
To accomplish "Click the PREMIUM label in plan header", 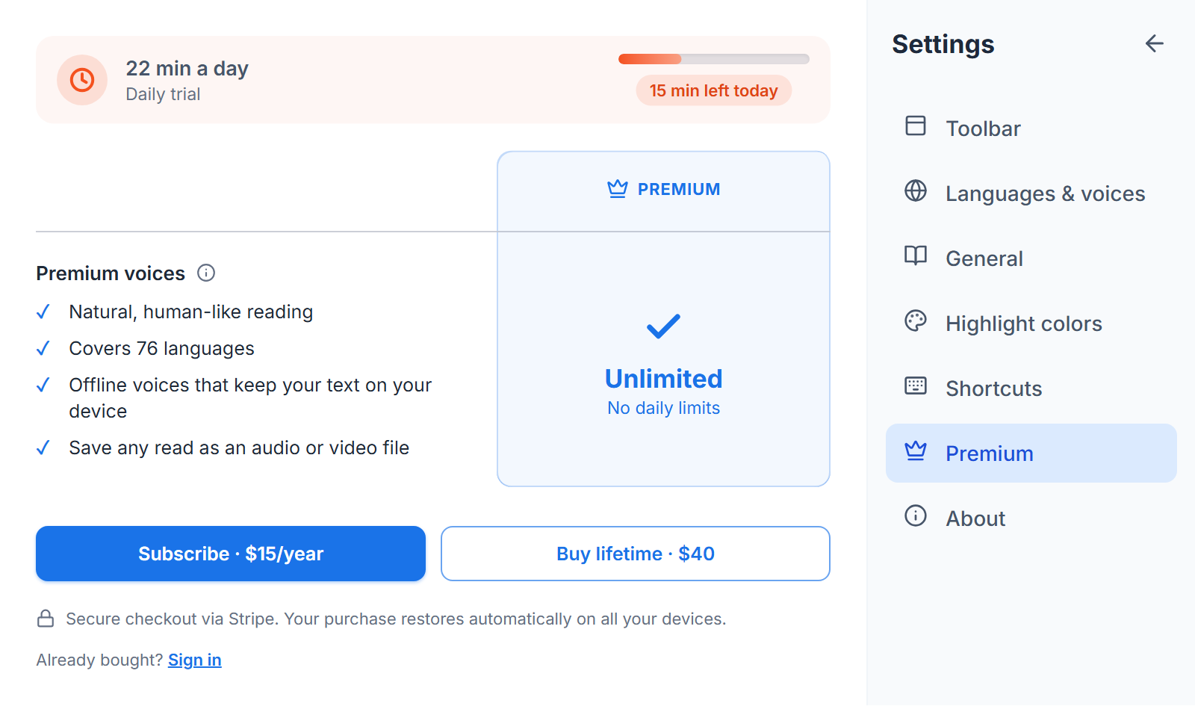I will (x=679, y=189).
